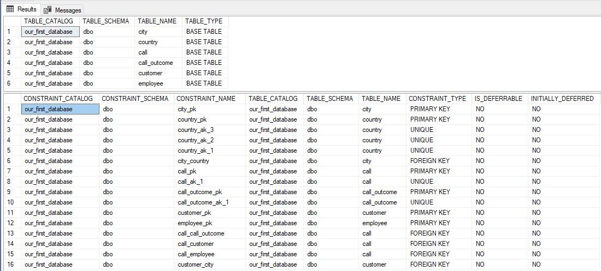Image resolution: width=601 pixels, height=271 pixels.
Task: Click the INITIALLY_DEFERRED column header
Action: [562, 99]
